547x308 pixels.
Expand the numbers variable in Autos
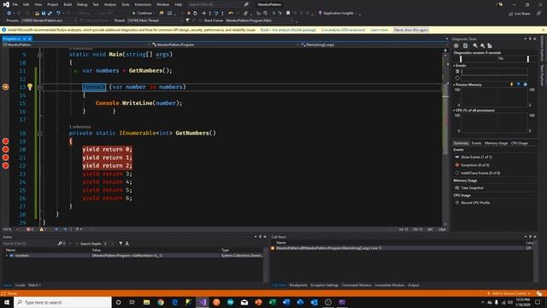[7, 256]
